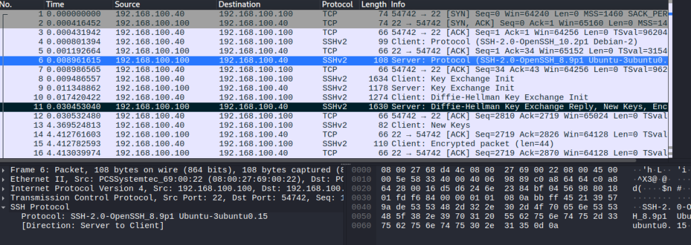Viewport: 691px width, 245px height.
Task: Sort by the Length column header
Action: [x=374, y=5]
